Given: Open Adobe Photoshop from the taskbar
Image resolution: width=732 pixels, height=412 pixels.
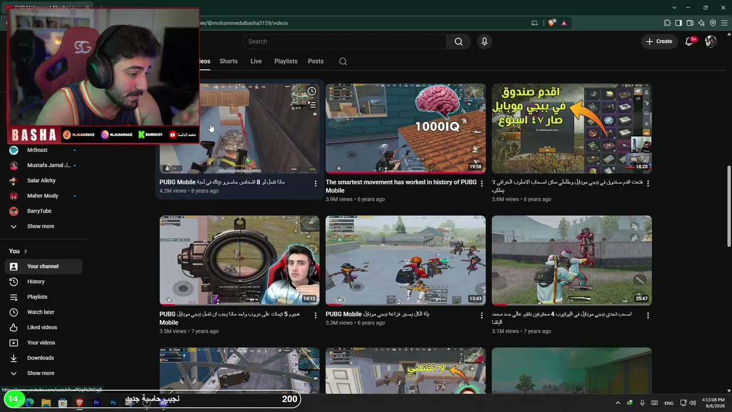Looking at the screenshot, I should [x=113, y=403].
